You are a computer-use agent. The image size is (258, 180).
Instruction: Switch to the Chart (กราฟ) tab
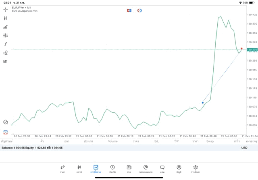pos(79,169)
